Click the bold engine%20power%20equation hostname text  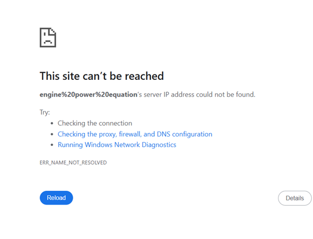[x=88, y=95]
